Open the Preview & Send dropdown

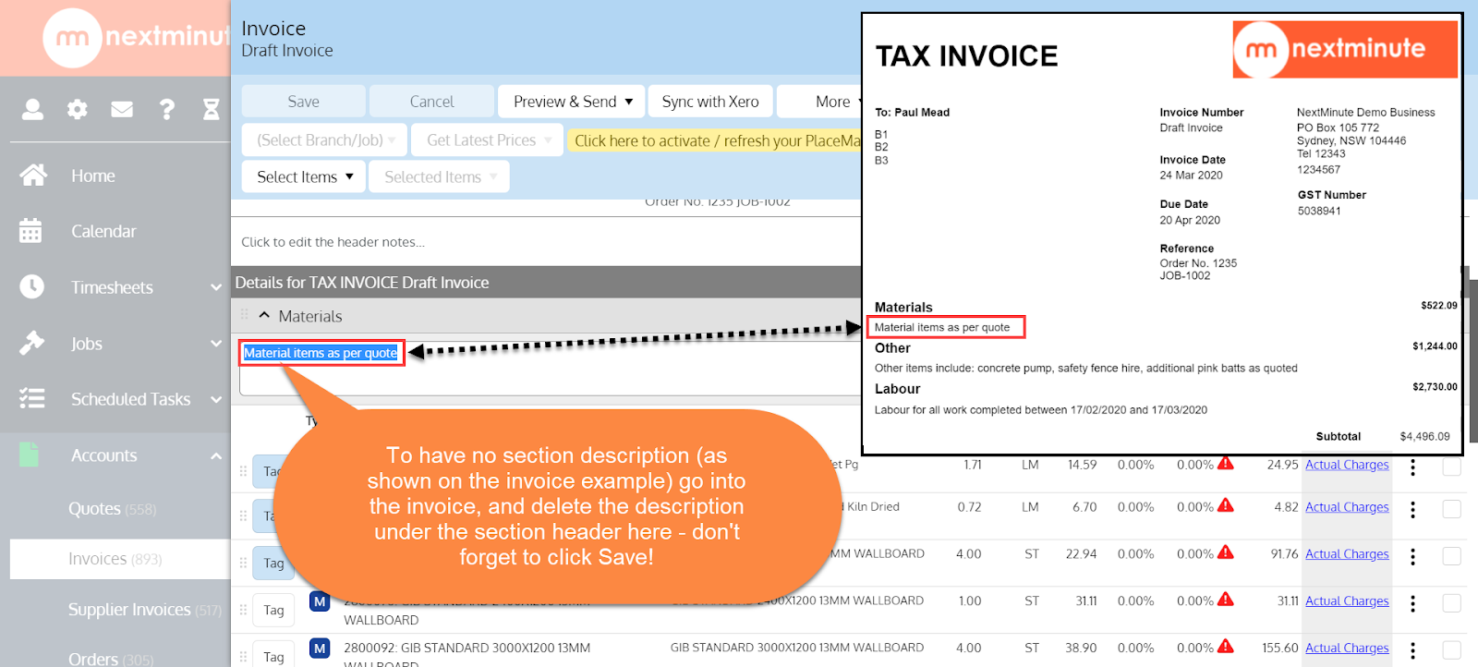[x=572, y=102]
